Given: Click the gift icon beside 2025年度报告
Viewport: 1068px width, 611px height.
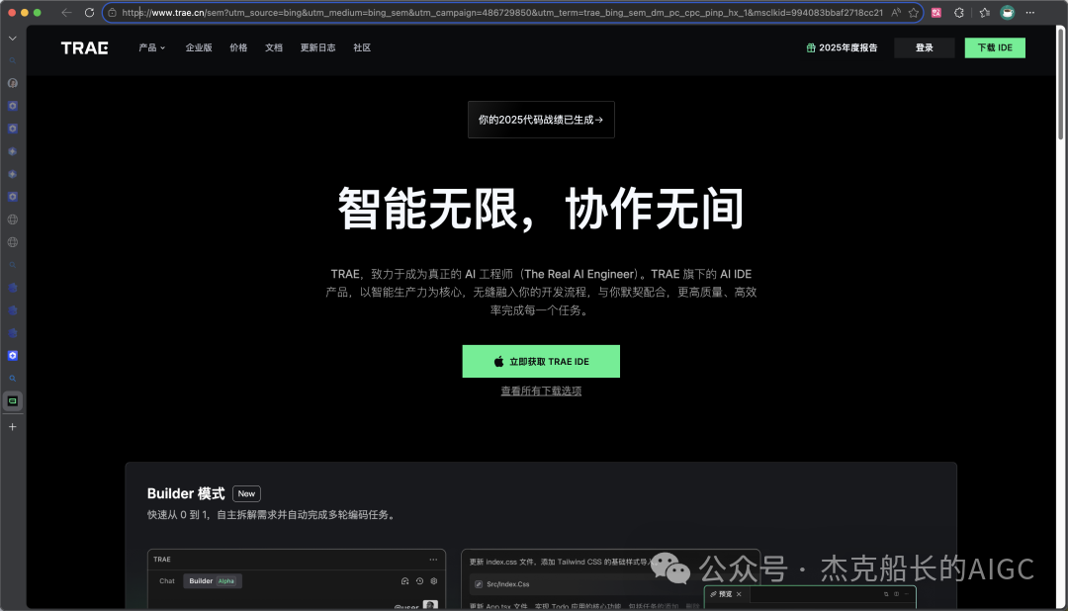Looking at the screenshot, I should (x=811, y=47).
